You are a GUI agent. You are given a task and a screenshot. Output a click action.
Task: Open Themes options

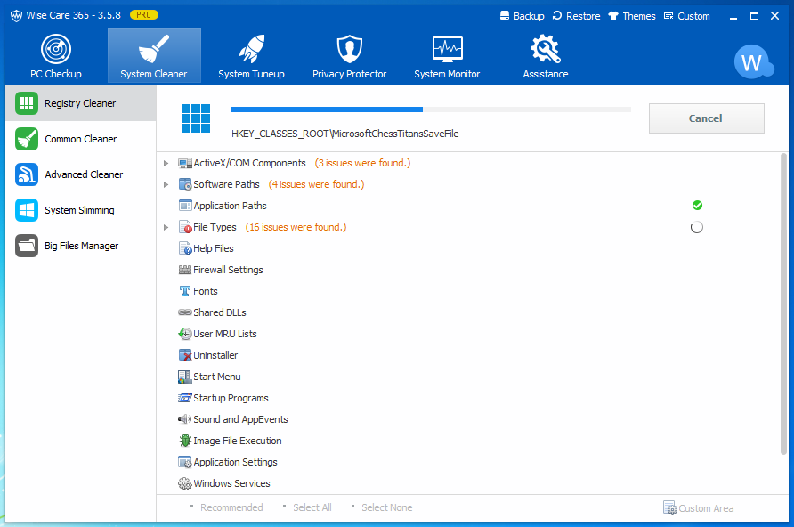click(x=632, y=16)
